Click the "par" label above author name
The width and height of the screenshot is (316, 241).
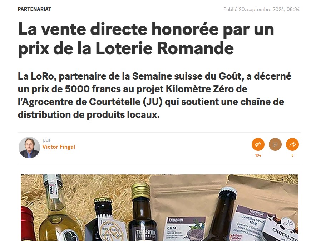click(46, 140)
